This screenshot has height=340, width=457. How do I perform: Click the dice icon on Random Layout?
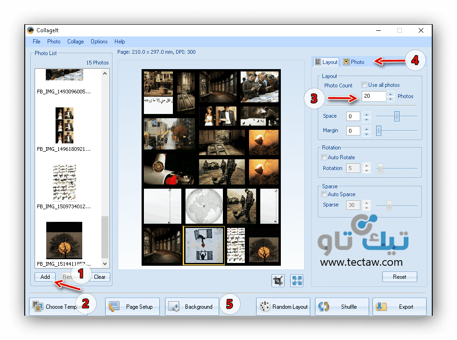(x=264, y=306)
